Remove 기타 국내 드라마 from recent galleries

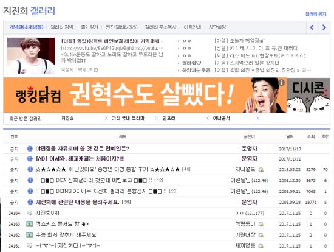157,118
